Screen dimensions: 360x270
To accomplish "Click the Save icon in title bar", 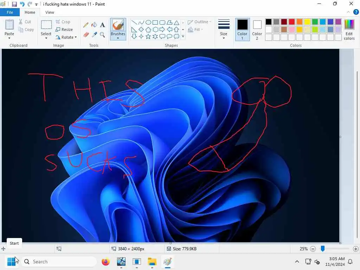I will pyautogui.click(x=14, y=4).
